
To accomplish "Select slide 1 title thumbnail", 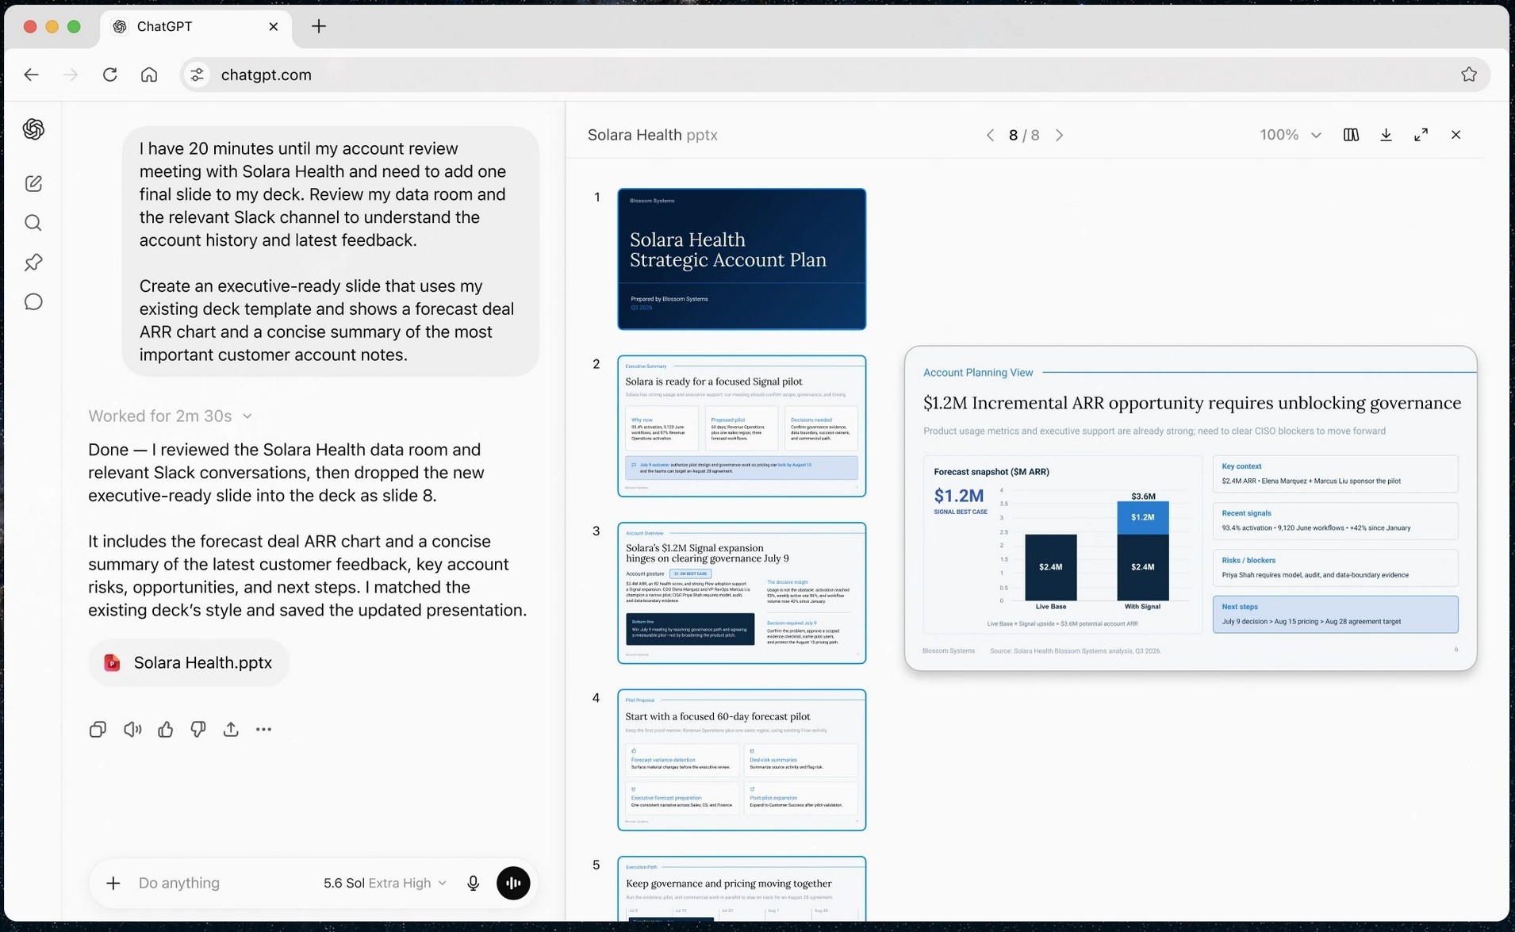I will [742, 259].
